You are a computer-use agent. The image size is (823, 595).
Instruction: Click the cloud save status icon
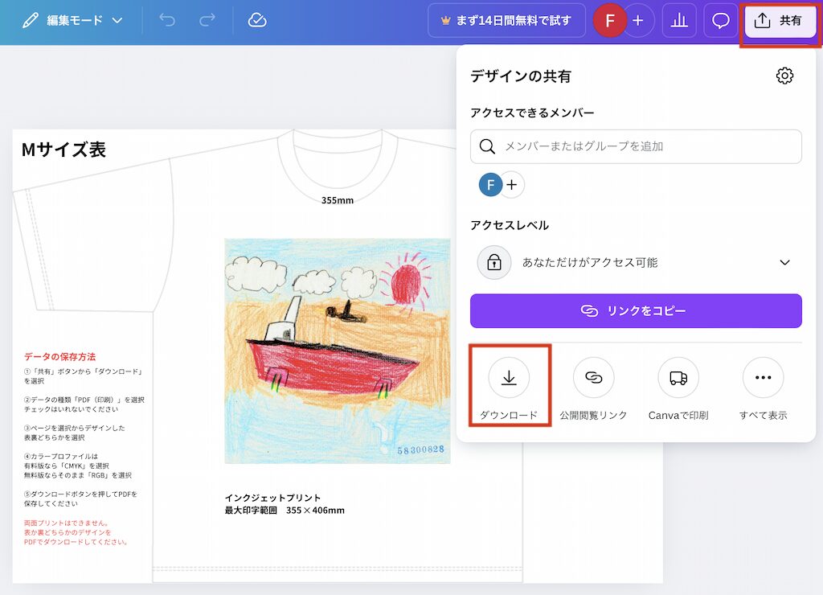[x=257, y=20]
